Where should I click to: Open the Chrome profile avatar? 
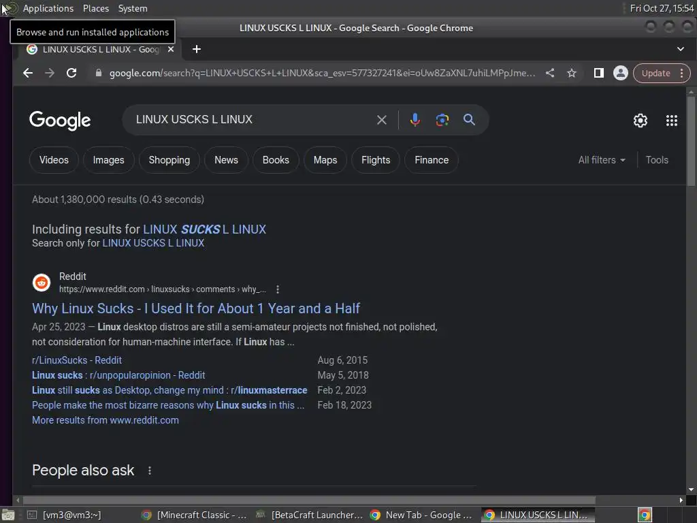[x=621, y=73]
